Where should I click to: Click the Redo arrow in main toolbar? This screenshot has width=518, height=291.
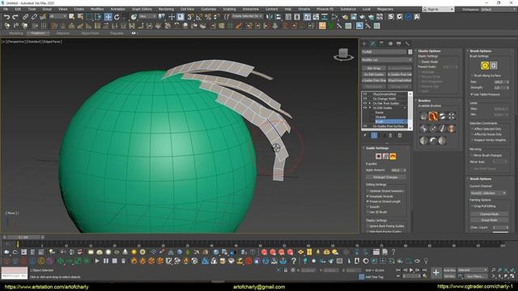(15, 16)
